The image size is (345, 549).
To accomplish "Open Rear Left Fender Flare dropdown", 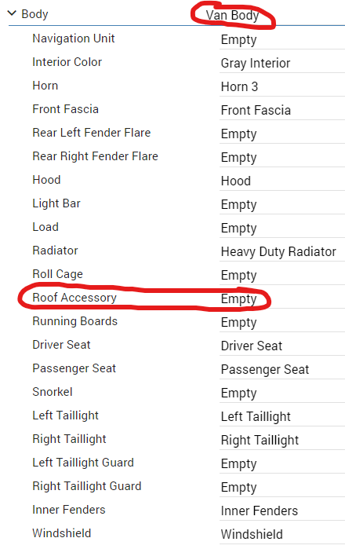I will (x=282, y=134).
